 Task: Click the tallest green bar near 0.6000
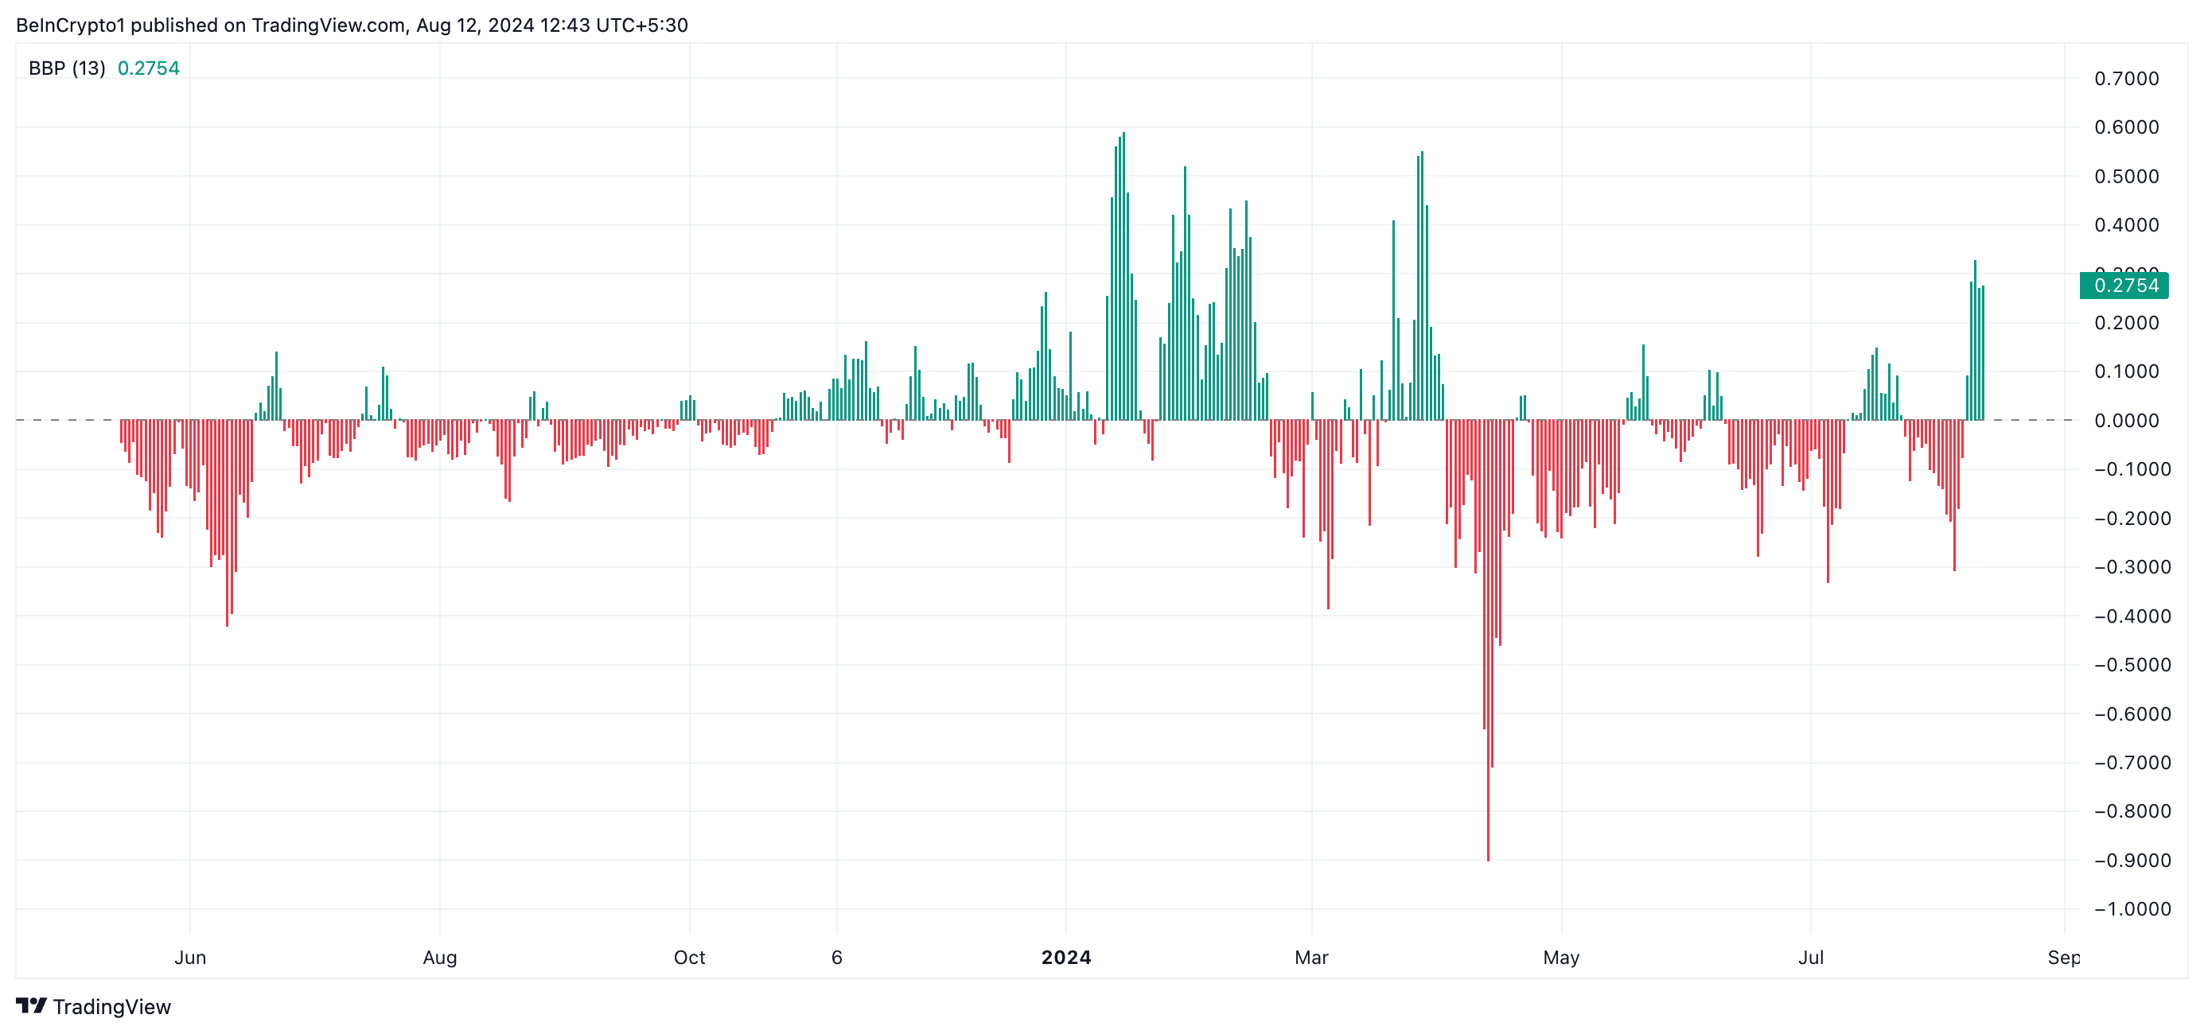click(x=1123, y=276)
